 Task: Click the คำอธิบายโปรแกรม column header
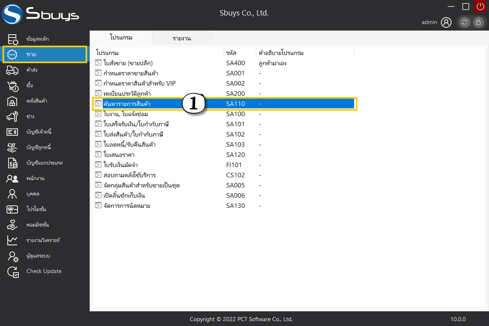tap(281, 53)
